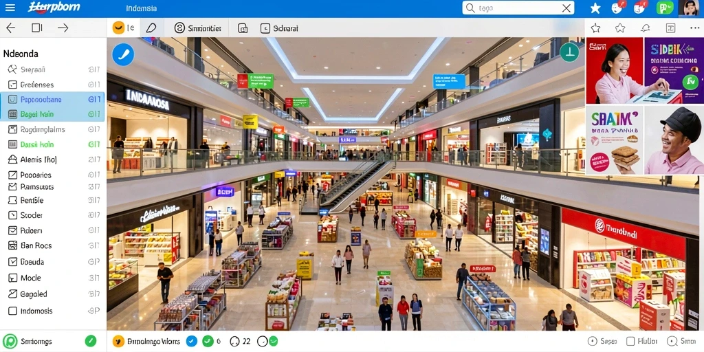Check the Hildor checkbox in the status bar
Viewport: 704px width, 352px height.
pos(630,341)
